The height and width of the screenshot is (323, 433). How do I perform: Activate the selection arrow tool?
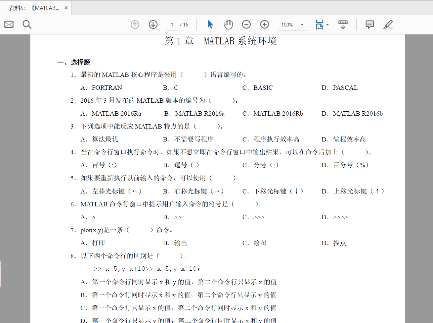click(210, 25)
